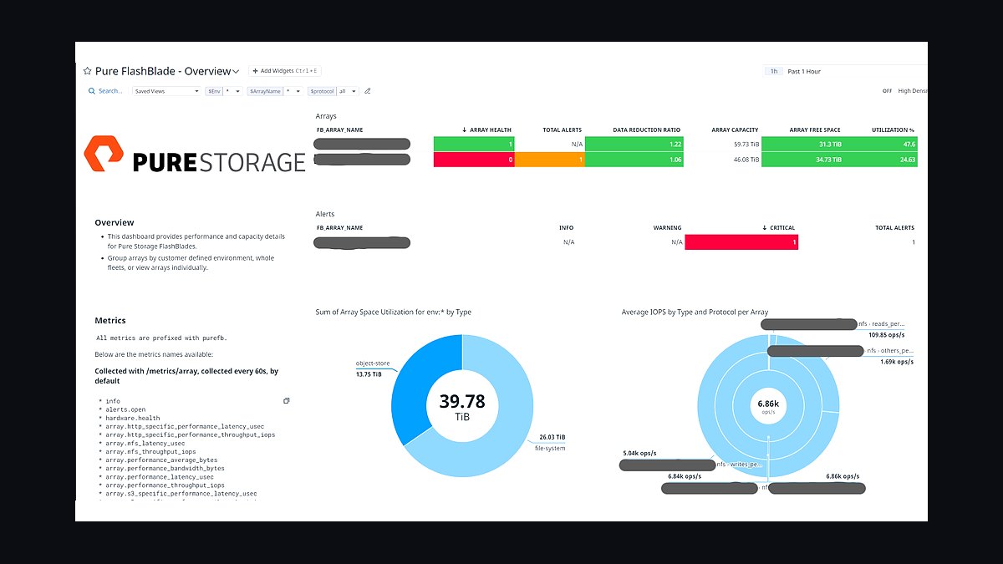The width and height of the screenshot is (1003, 564).
Task: Click the red critical alerts cell showing 1
Action: pyautogui.click(x=741, y=242)
